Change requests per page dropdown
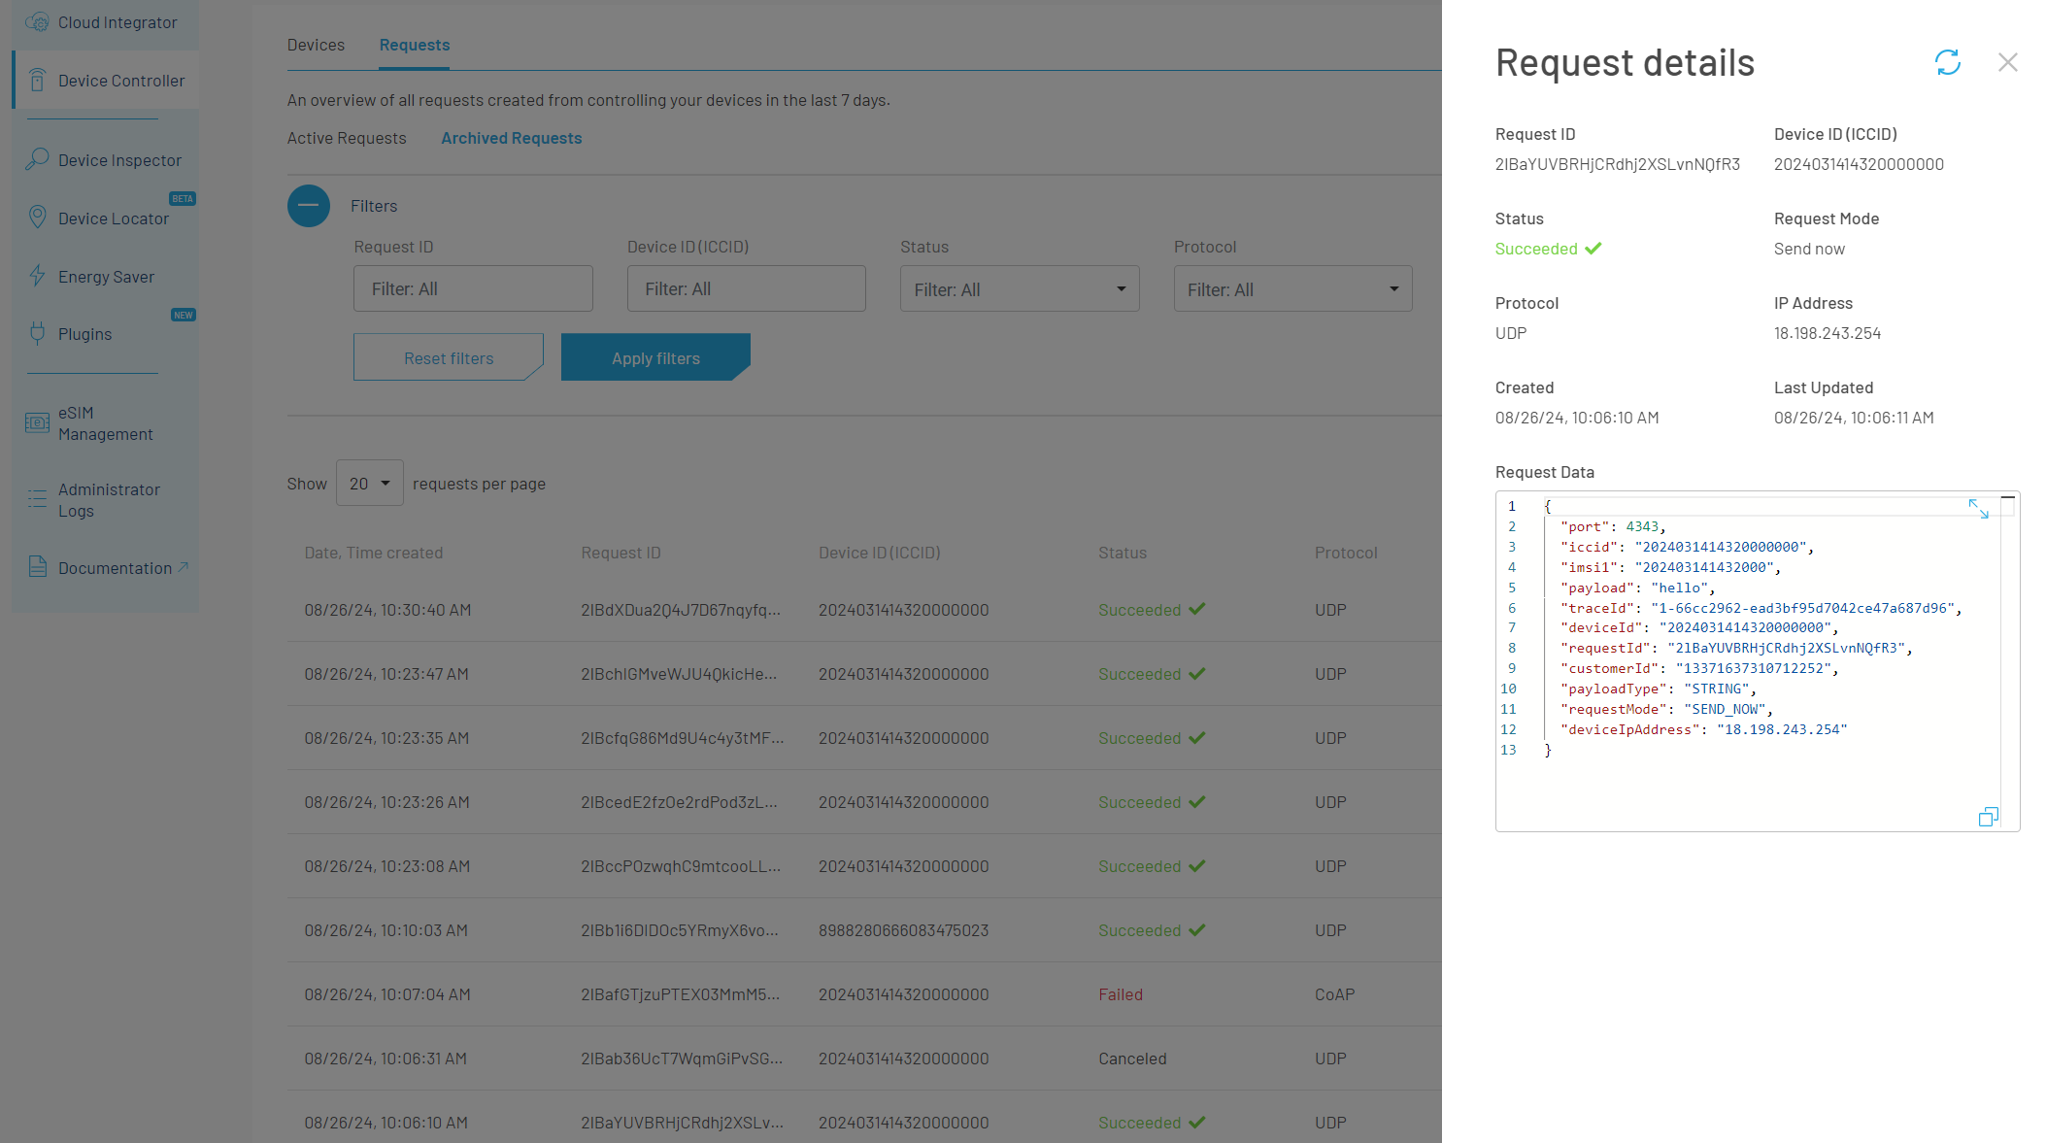 pyautogui.click(x=369, y=484)
